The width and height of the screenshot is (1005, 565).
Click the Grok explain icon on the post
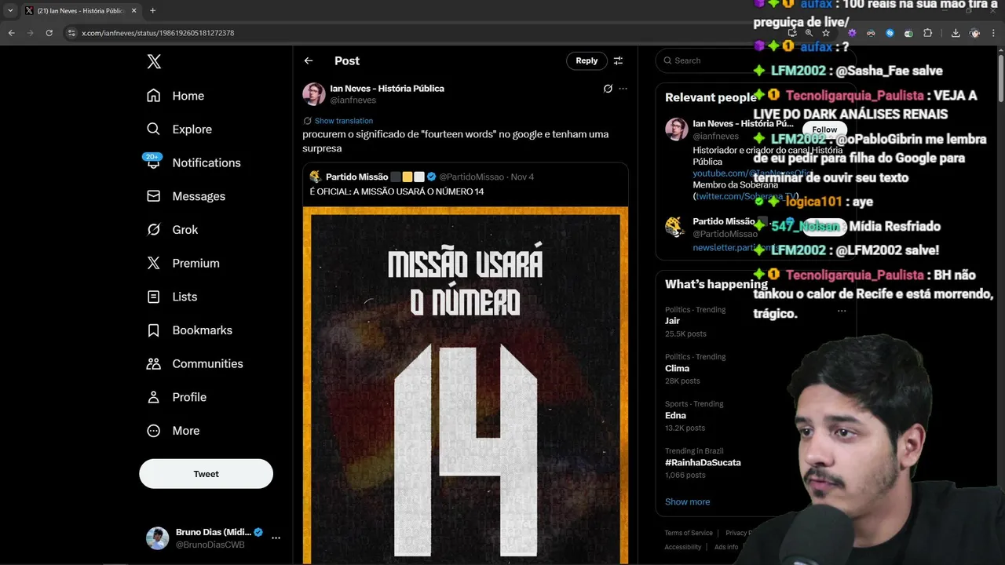[608, 89]
